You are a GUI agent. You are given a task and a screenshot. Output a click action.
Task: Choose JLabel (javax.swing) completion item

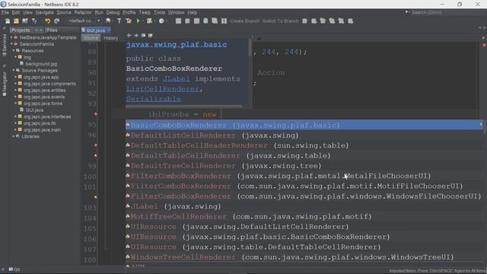(x=304, y=206)
